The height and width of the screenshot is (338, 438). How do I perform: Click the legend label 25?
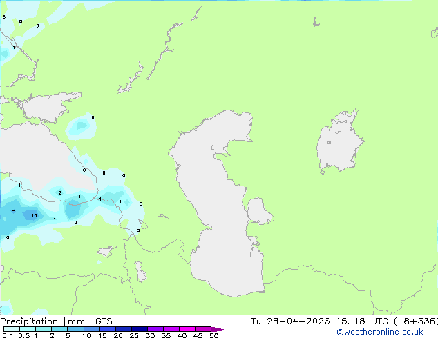134,335
